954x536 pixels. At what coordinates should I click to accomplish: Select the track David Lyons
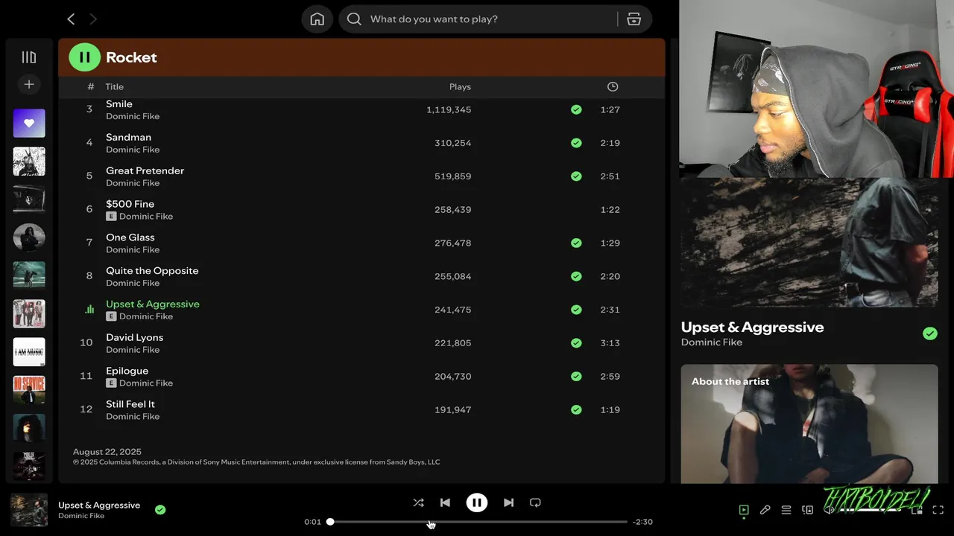pyautogui.click(x=134, y=337)
